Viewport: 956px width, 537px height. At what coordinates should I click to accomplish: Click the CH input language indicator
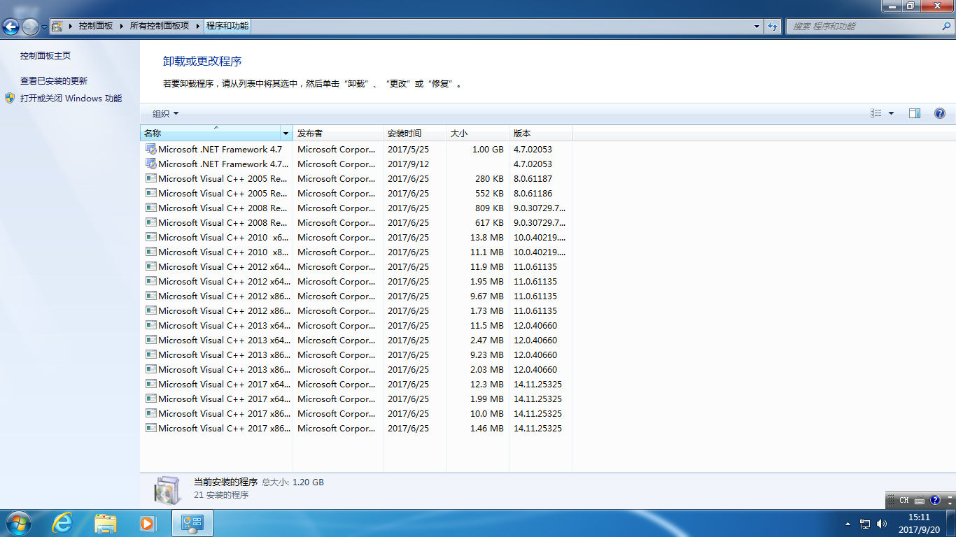tap(904, 500)
